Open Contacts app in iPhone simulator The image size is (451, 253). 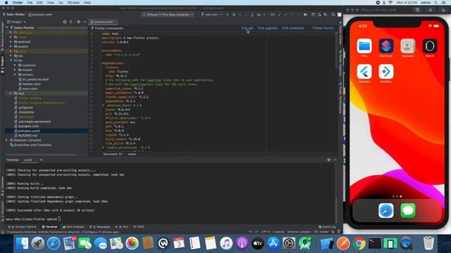[x=408, y=46]
